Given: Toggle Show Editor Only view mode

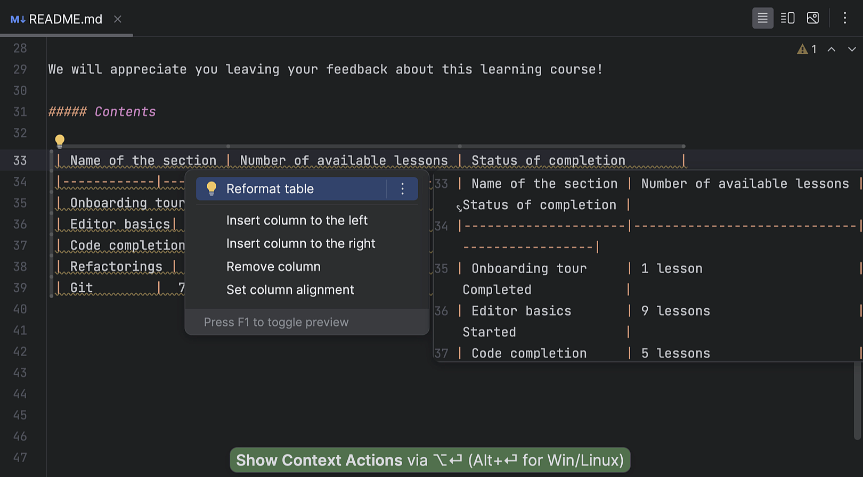Looking at the screenshot, I should (x=762, y=18).
